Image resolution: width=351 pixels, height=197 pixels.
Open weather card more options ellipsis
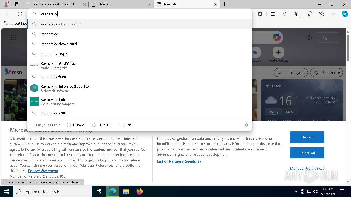pyautogui.click(x=335, y=86)
